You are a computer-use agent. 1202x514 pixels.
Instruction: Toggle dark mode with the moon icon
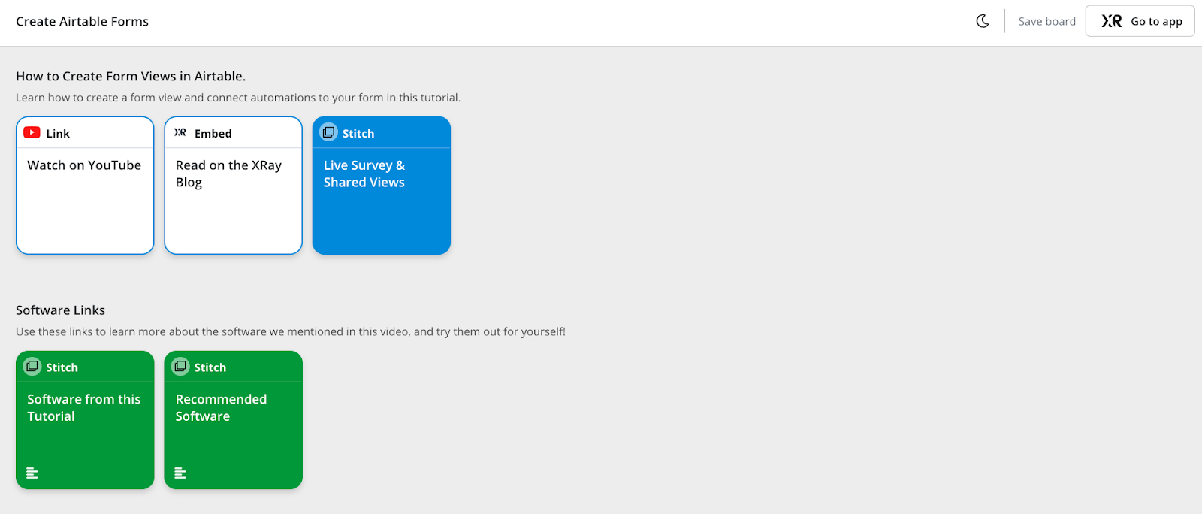click(983, 21)
